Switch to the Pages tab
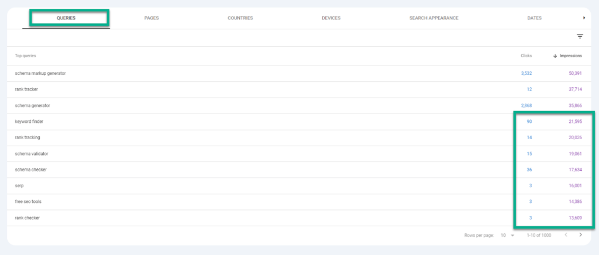 (152, 18)
